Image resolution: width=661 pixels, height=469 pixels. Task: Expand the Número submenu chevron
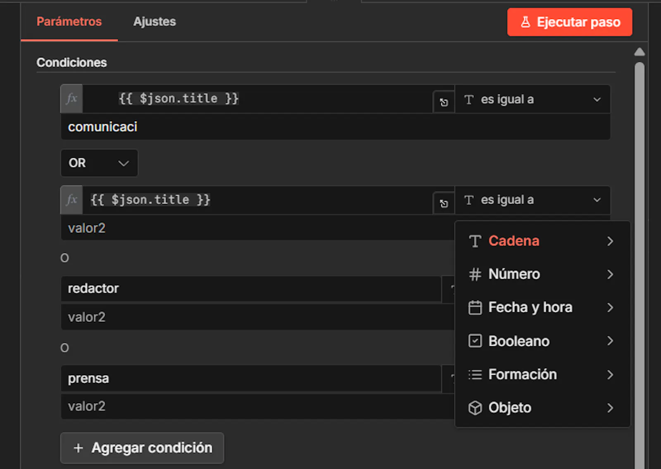click(x=610, y=274)
